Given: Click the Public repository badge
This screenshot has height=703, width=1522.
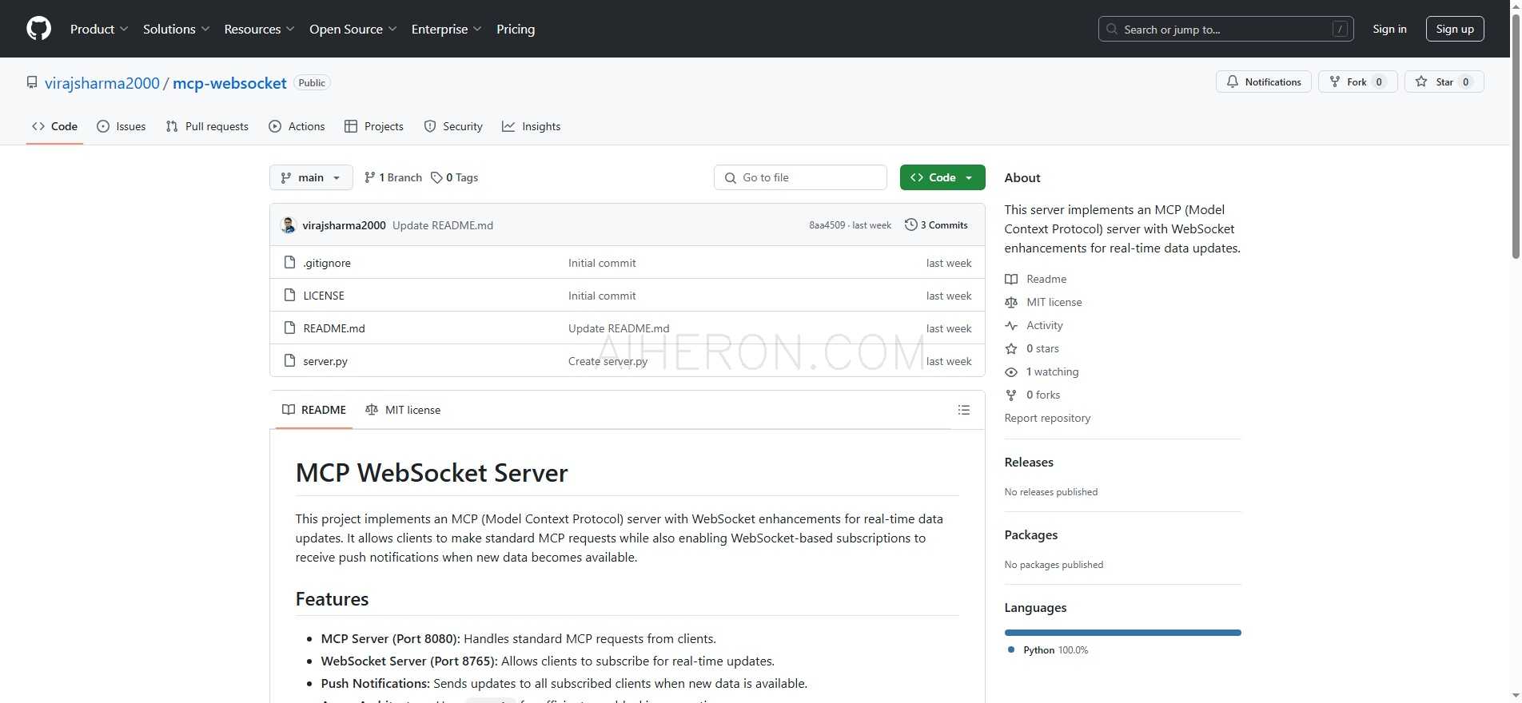Looking at the screenshot, I should coord(312,82).
